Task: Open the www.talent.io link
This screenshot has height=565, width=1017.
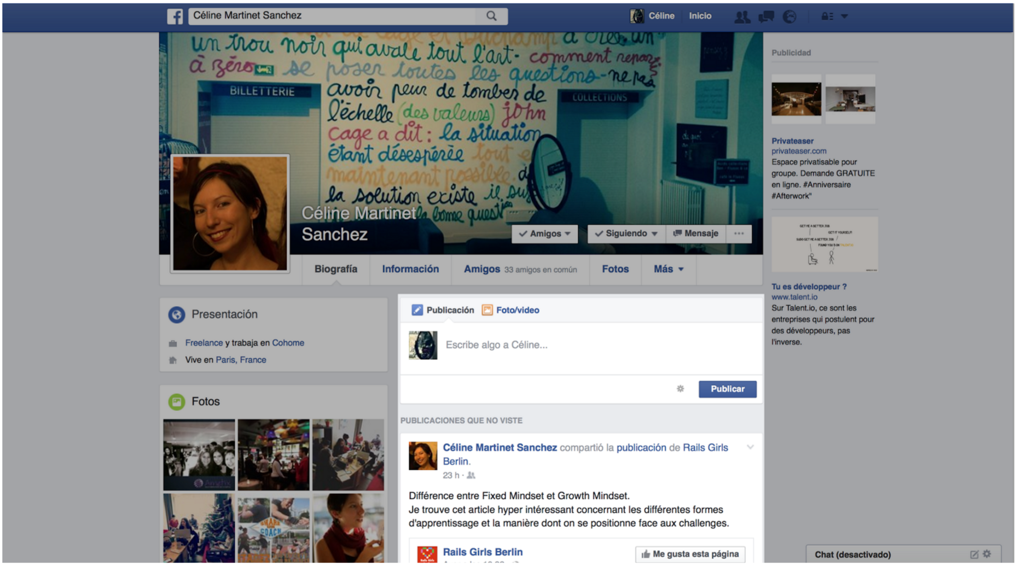Action: pos(794,297)
